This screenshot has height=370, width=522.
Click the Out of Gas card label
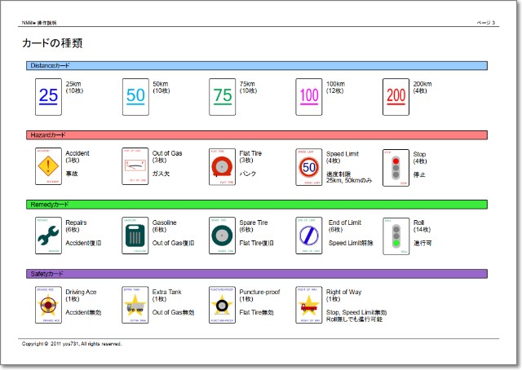[x=167, y=153]
